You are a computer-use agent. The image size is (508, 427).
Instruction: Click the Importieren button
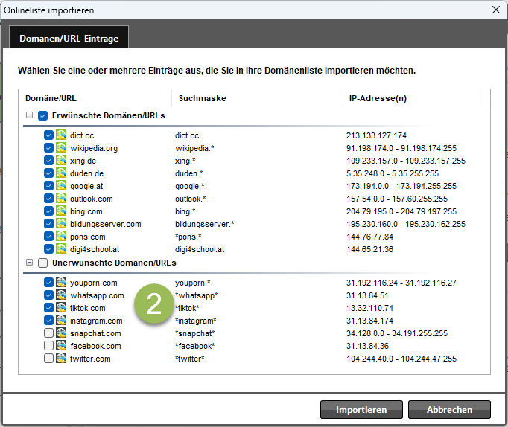point(361,410)
